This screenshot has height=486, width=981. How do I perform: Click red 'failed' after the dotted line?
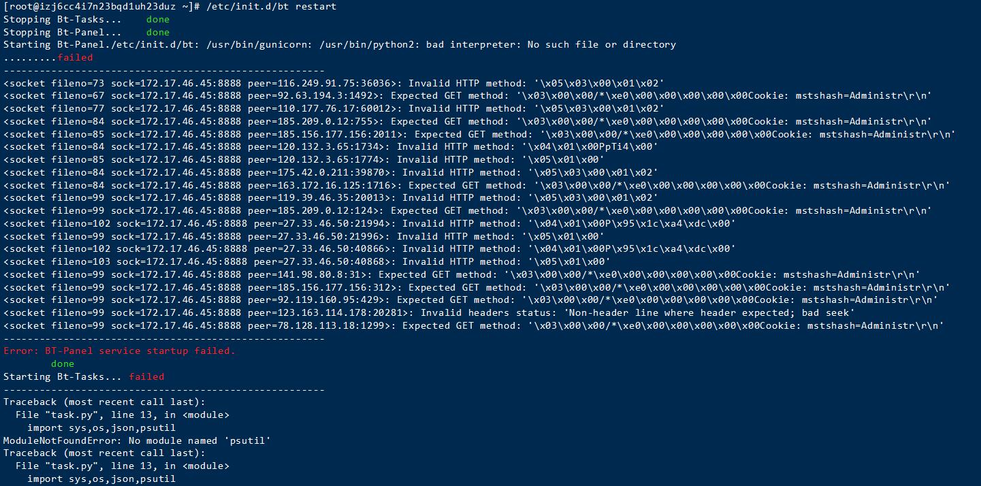(75, 58)
